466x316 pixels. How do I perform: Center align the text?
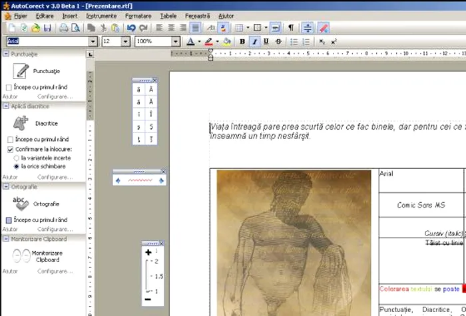click(x=171, y=28)
